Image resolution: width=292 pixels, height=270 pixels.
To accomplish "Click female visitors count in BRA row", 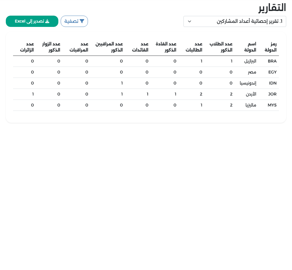I will 33,61.
